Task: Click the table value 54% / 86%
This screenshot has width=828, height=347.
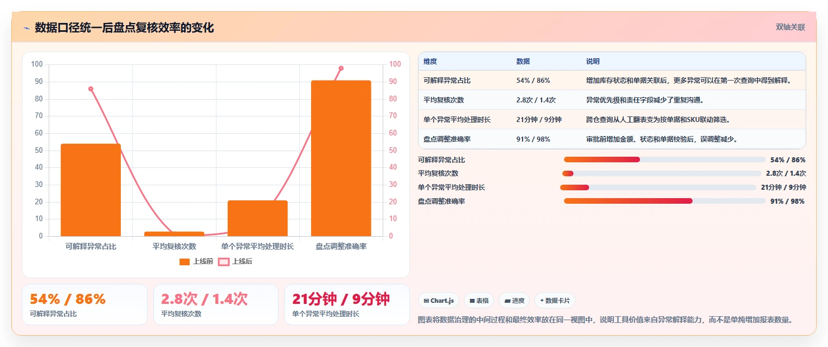Action: [x=533, y=81]
